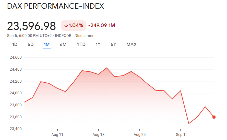Select the 1Y time range tab

tap(98, 44)
